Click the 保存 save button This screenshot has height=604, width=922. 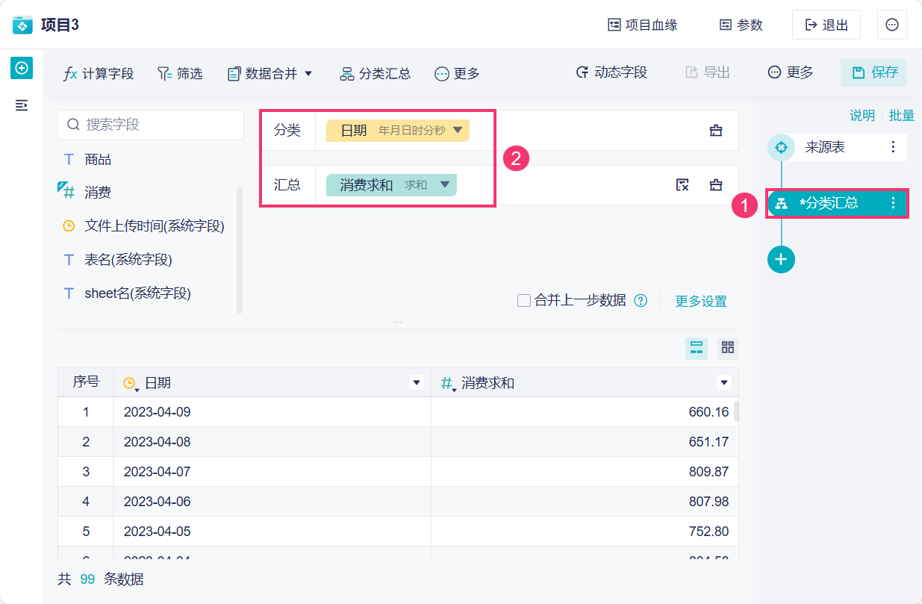tap(874, 72)
